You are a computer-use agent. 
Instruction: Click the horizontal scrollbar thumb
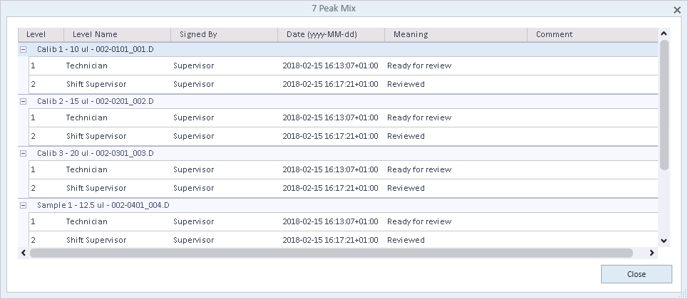pos(332,253)
